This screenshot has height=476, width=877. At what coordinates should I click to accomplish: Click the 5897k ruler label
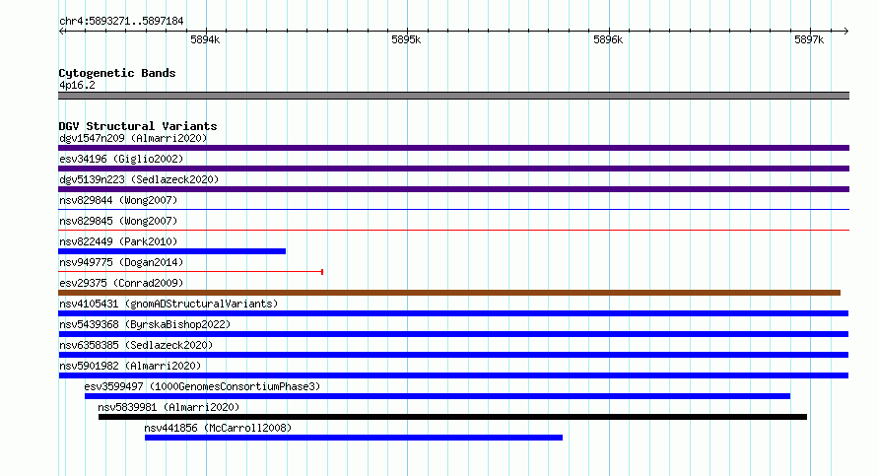coord(809,39)
